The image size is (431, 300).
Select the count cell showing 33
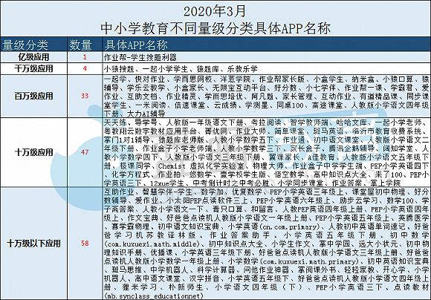coord(85,96)
